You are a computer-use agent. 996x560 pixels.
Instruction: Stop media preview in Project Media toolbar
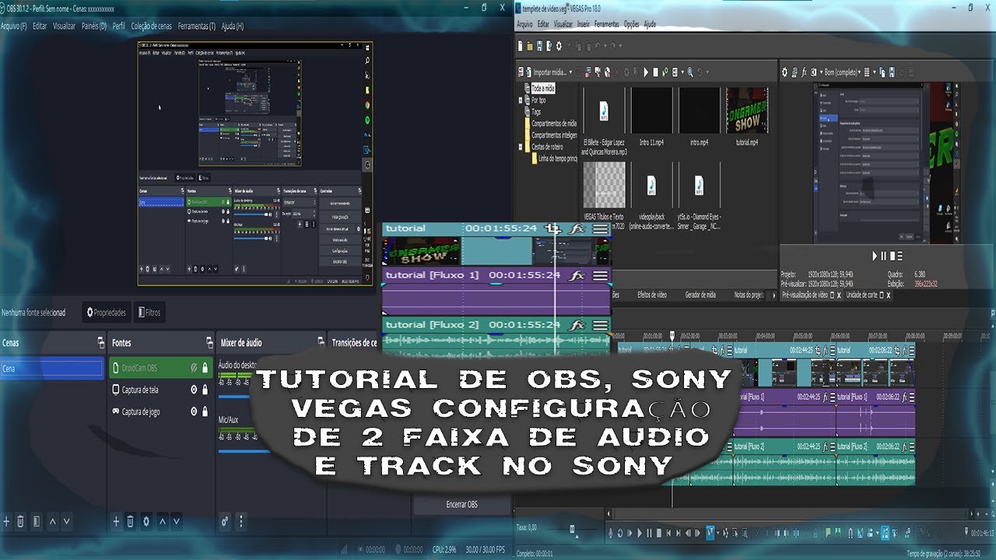click(655, 72)
